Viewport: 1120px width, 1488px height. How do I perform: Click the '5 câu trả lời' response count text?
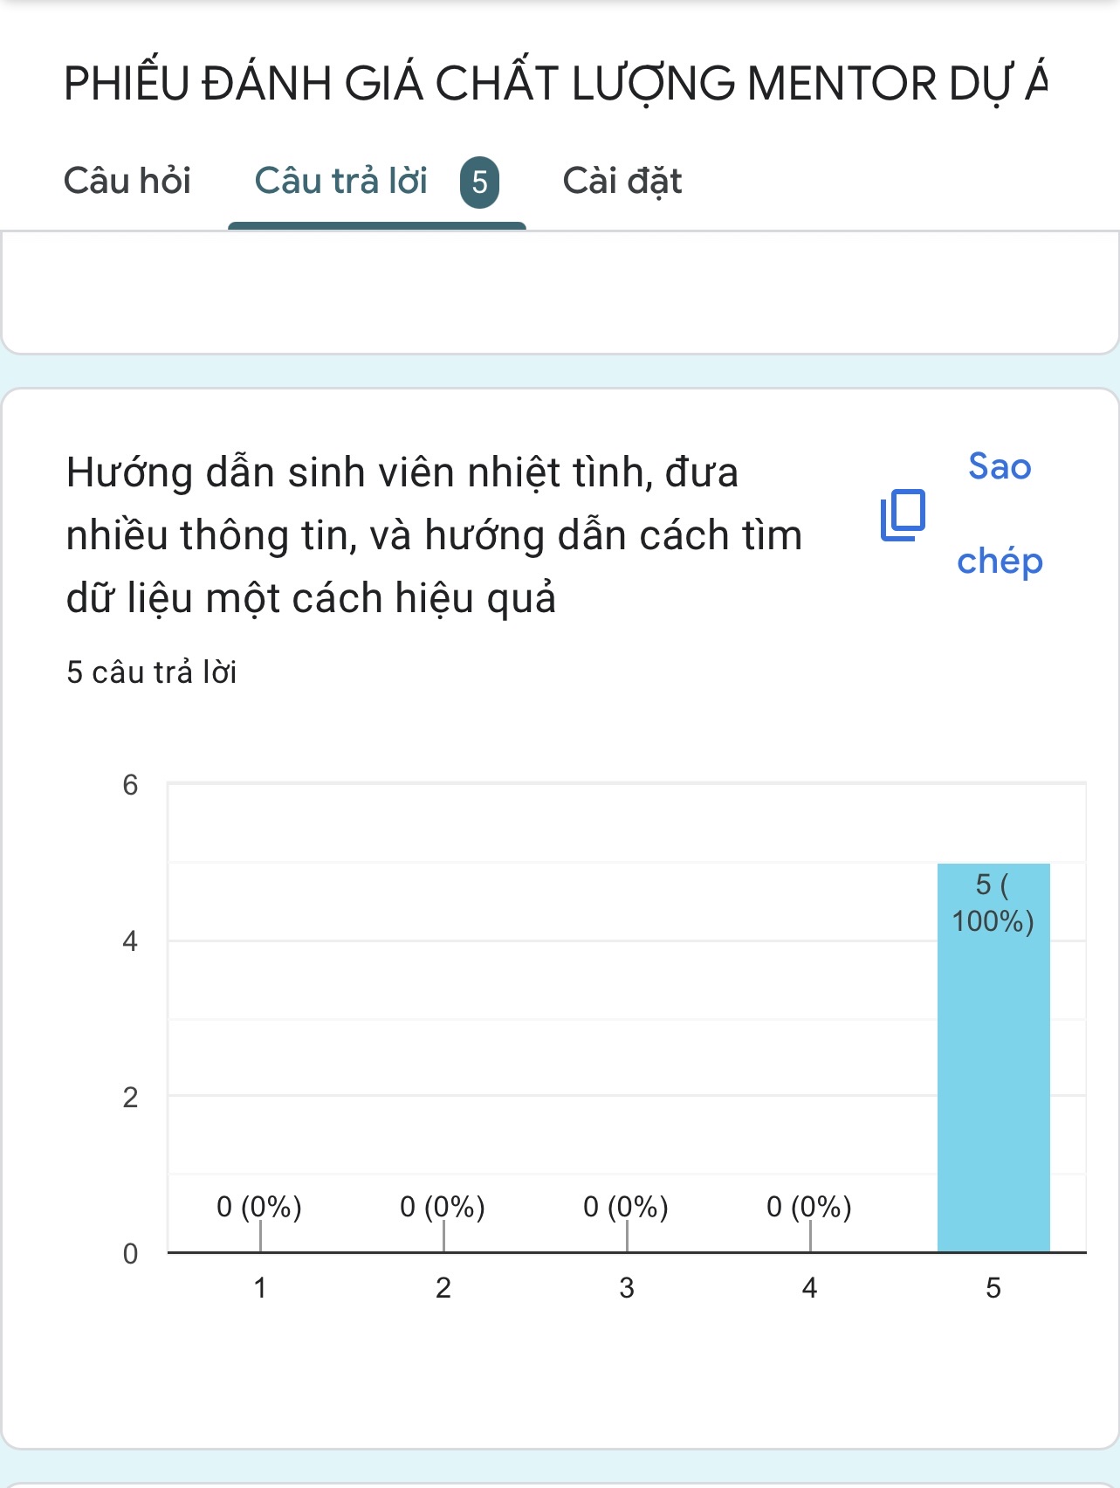(x=152, y=672)
